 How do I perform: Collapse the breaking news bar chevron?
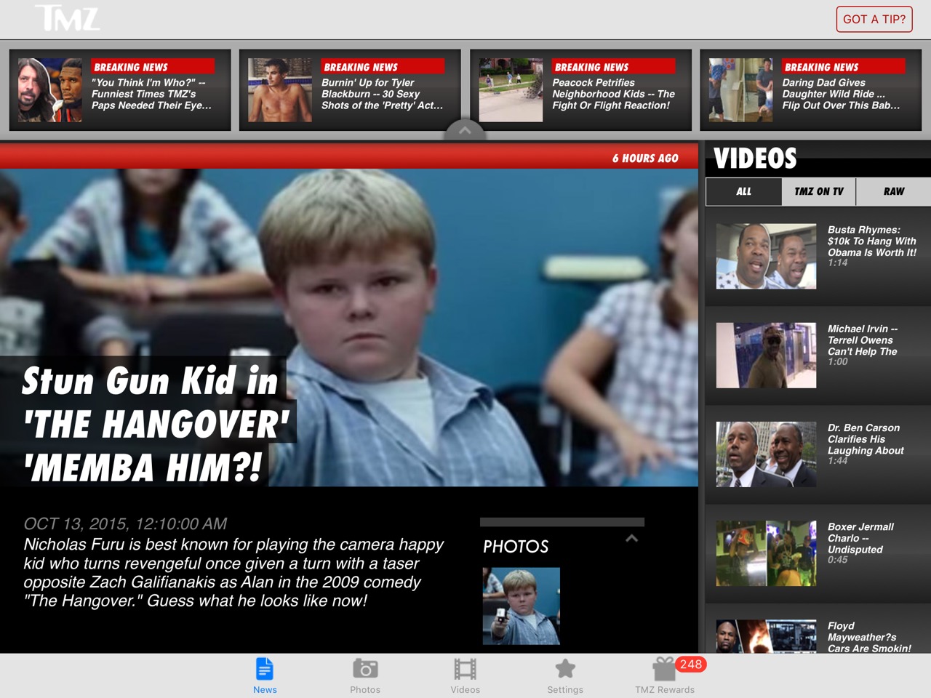(465, 131)
